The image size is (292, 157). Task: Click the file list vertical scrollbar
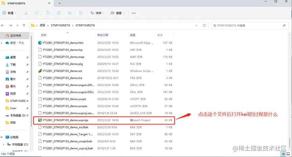tap(289, 143)
